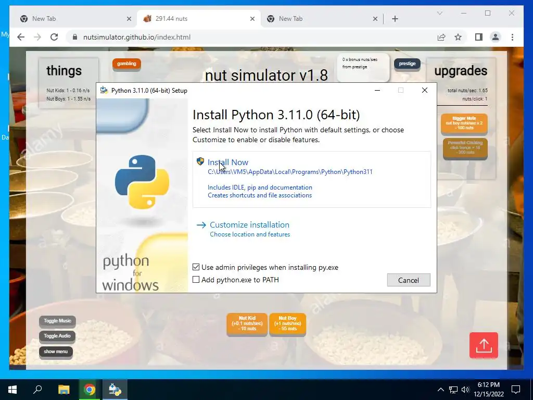Image resolution: width=533 pixels, height=400 pixels.
Task: Open Windows notification center
Action: (516, 390)
